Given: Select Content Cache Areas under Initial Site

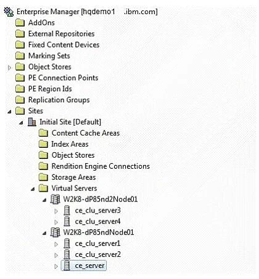Looking at the screenshot, I should pyautogui.click(x=86, y=133).
